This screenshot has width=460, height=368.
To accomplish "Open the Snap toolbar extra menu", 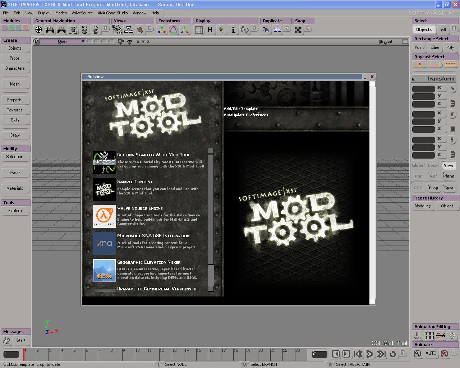I will 309,28.
